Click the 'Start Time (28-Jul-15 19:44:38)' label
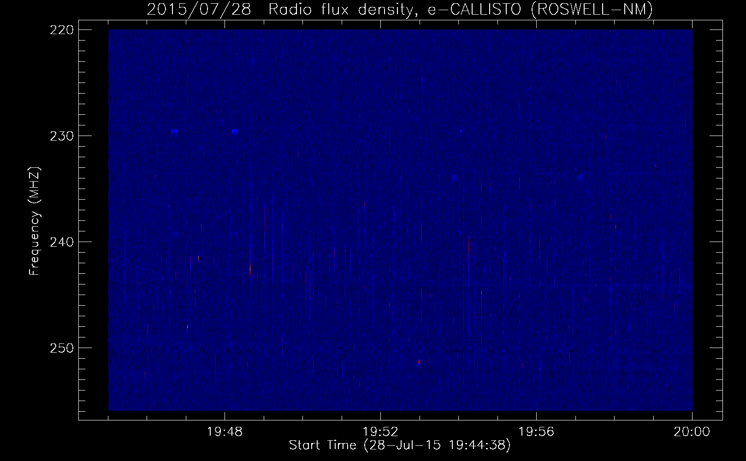746x461 pixels. [400, 445]
